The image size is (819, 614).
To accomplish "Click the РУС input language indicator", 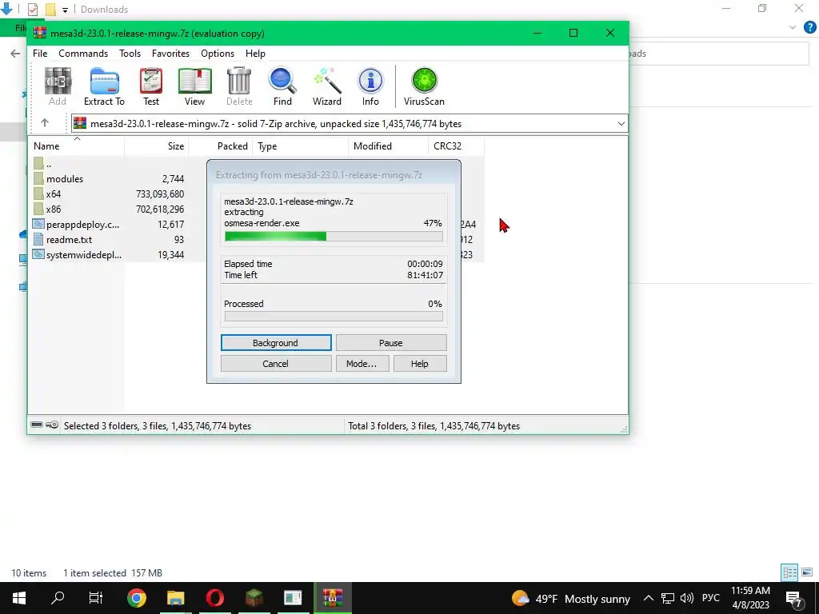I will click(x=710, y=598).
